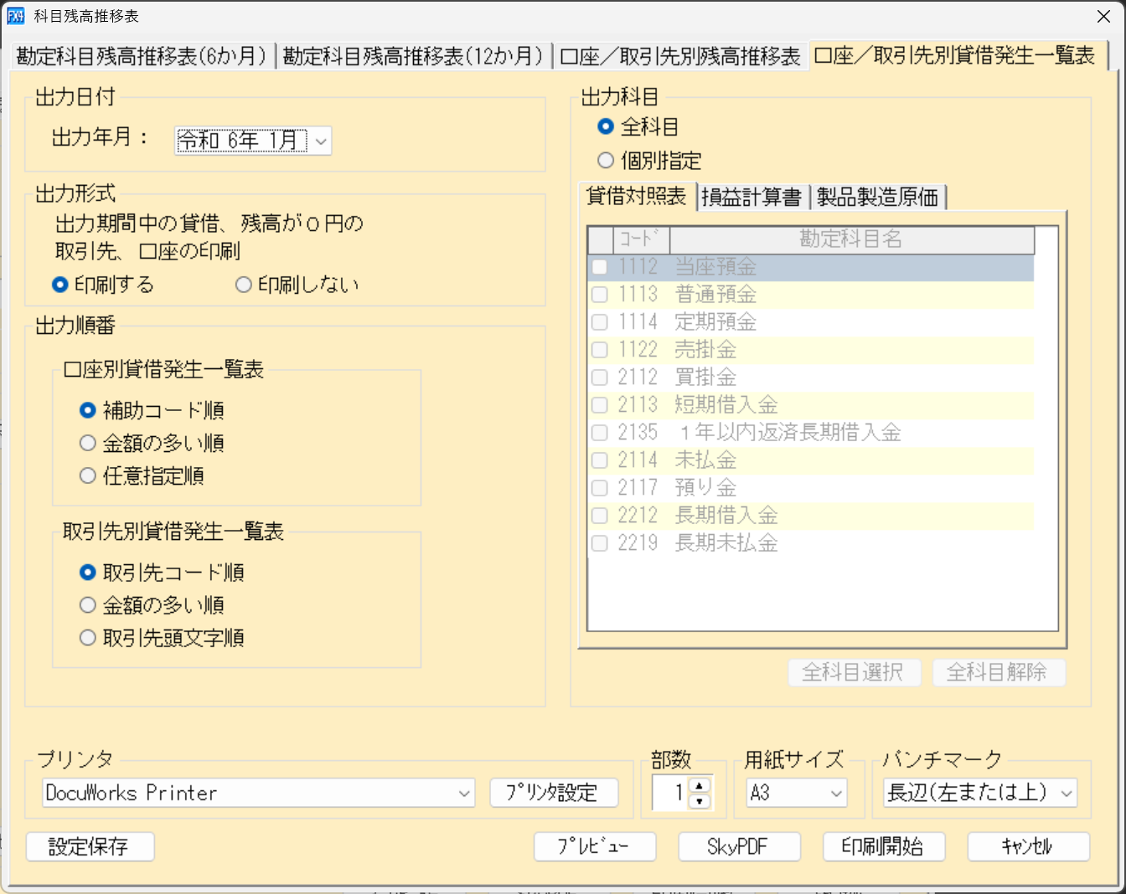The width and height of the screenshot is (1126, 894).
Task: Decrease the 部数 copies with down arrow
Action: click(700, 801)
